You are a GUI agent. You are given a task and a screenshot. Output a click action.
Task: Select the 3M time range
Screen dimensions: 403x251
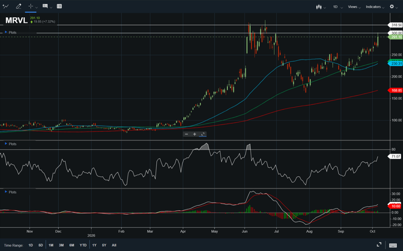point(61,245)
